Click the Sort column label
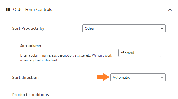Viewport: 178px width, 99px height. pyautogui.click(x=30, y=46)
